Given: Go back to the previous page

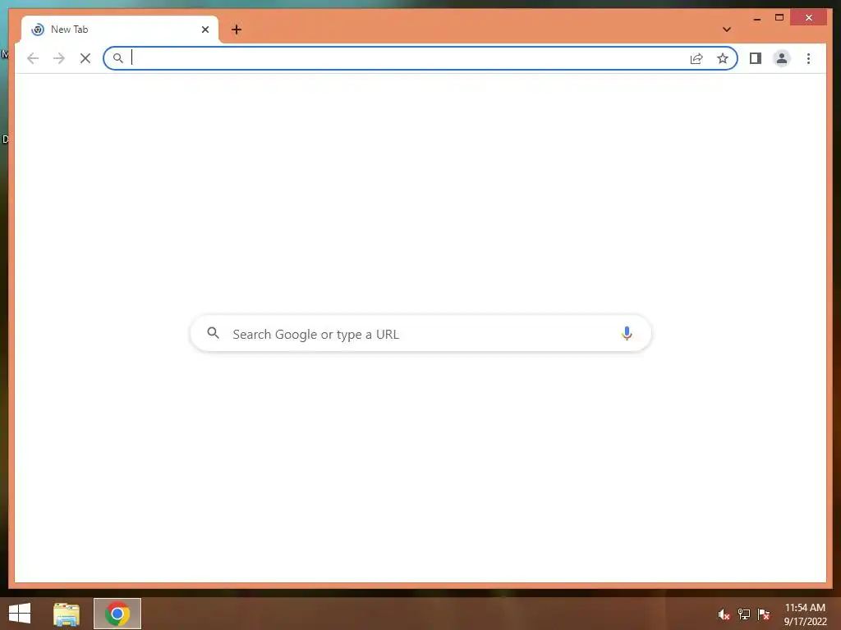Looking at the screenshot, I should pos(33,58).
